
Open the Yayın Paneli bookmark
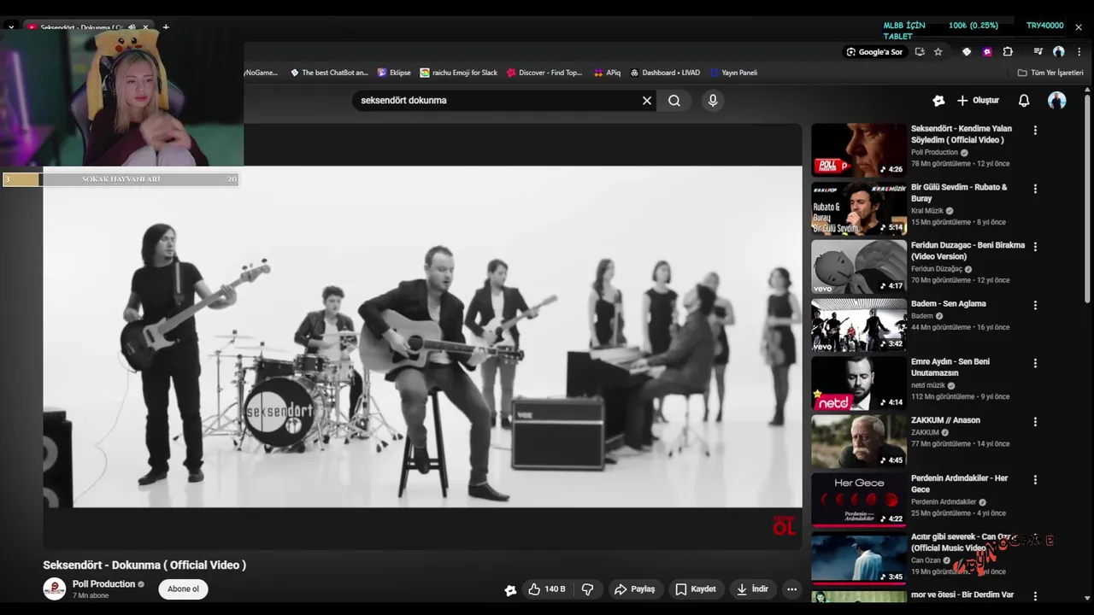click(733, 73)
